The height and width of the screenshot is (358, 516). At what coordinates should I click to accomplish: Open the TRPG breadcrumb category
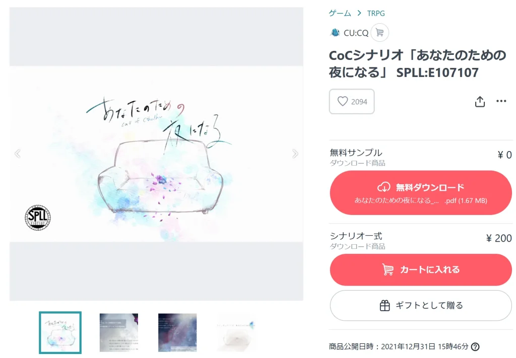pos(376,14)
